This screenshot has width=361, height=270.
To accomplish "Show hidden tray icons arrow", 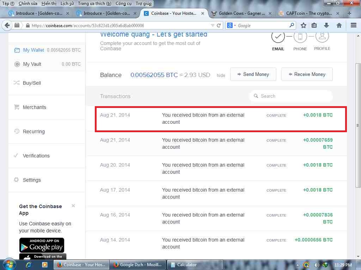I will (298, 265).
